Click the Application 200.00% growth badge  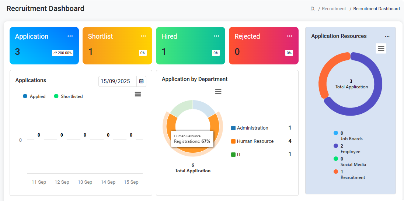click(63, 53)
